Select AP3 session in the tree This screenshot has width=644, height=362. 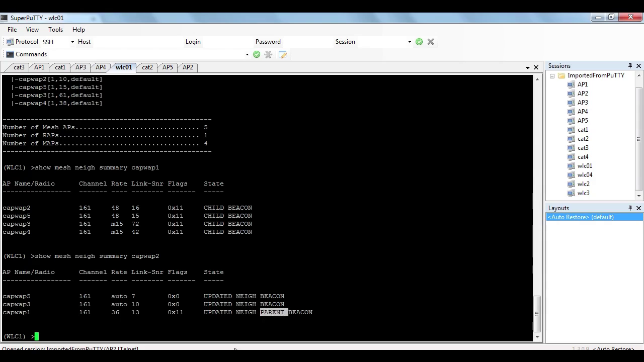coord(583,103)
